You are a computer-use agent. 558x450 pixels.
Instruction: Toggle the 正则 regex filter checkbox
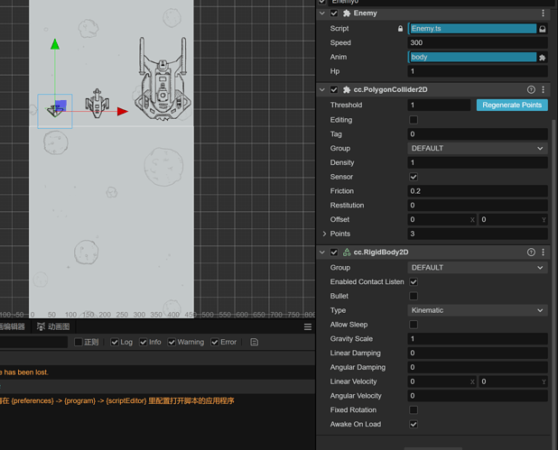point(79,342)
